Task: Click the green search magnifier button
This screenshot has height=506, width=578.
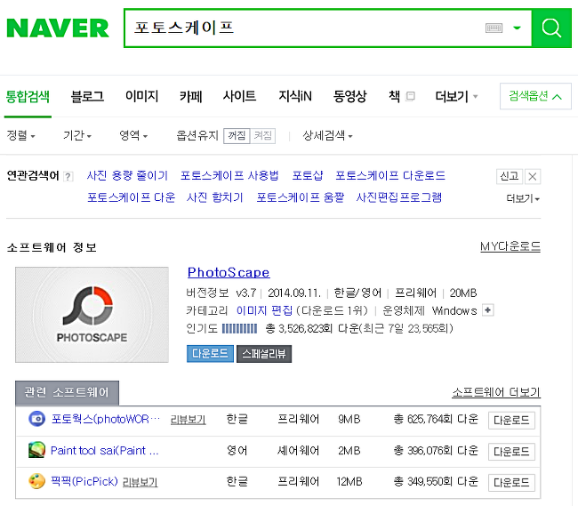Action: click(x=551, y=28)
